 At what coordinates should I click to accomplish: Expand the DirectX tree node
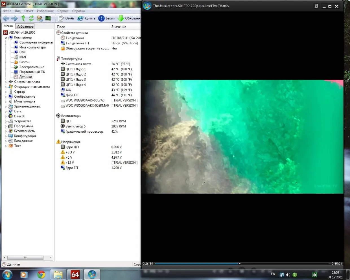(6, 116)
